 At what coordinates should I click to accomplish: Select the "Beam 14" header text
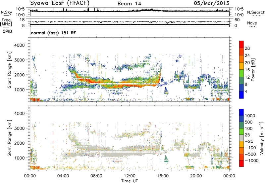coord(129,4)
